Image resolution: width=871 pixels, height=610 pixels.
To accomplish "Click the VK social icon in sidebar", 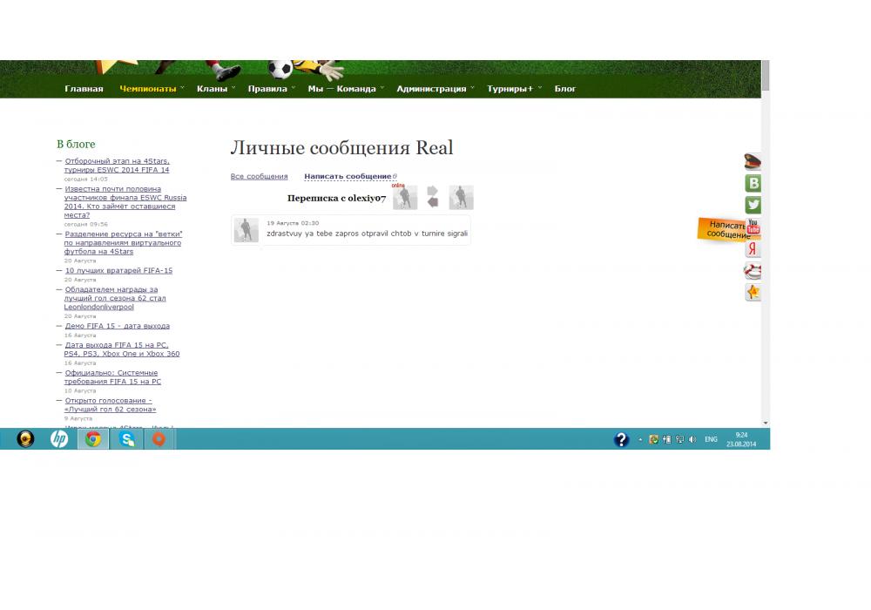I will [x=753, y=183].
